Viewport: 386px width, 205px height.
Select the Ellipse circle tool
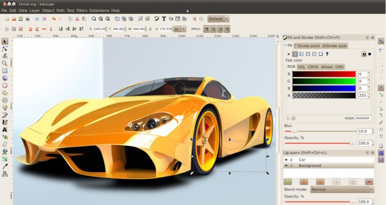click(x=5, y=86)
